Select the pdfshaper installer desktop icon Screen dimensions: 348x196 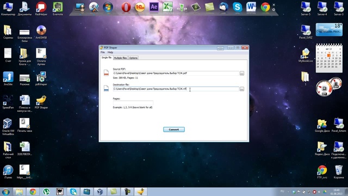[x=41, y=78]
